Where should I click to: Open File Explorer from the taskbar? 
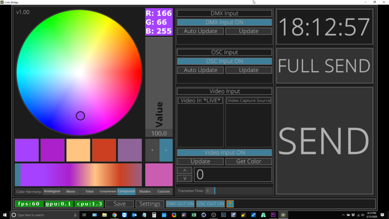(x=105, y=215)
